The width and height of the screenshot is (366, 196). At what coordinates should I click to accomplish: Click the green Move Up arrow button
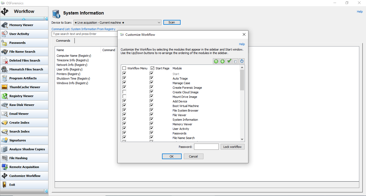click(x=216, y=61)
